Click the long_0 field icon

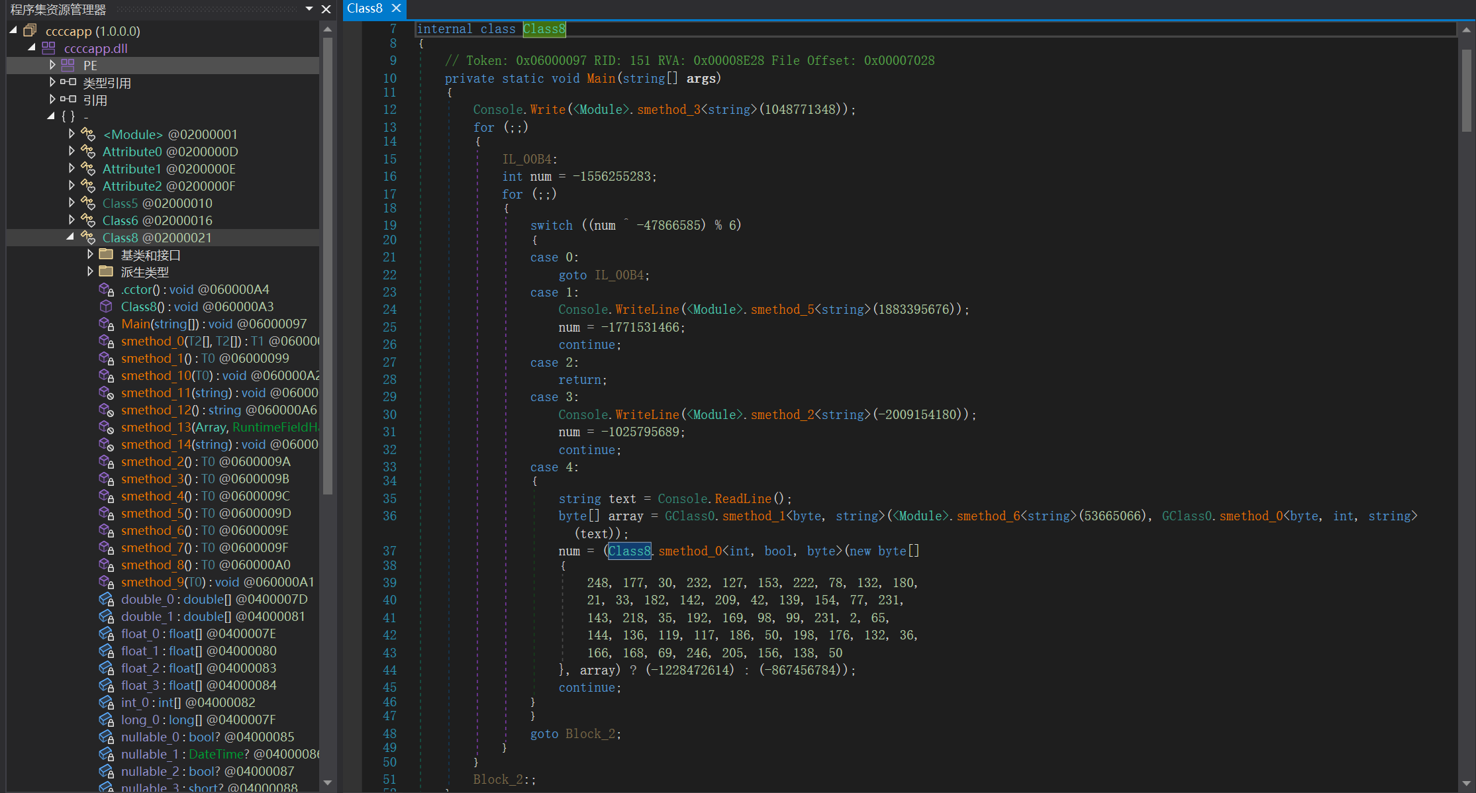point(106,720)
